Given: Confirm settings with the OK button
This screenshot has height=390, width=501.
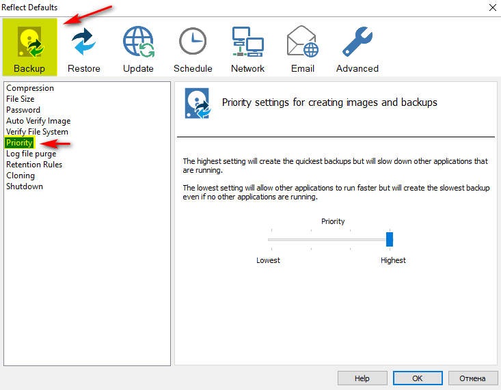Looking at the screenshot, I should point(418,378).
